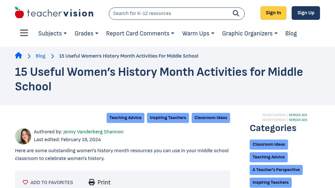Image resolution: width=335 pixels, height=188 pixels.
Task: Follow the Jenny Vanderberg Shannon author link
Action: pos(93,132)
